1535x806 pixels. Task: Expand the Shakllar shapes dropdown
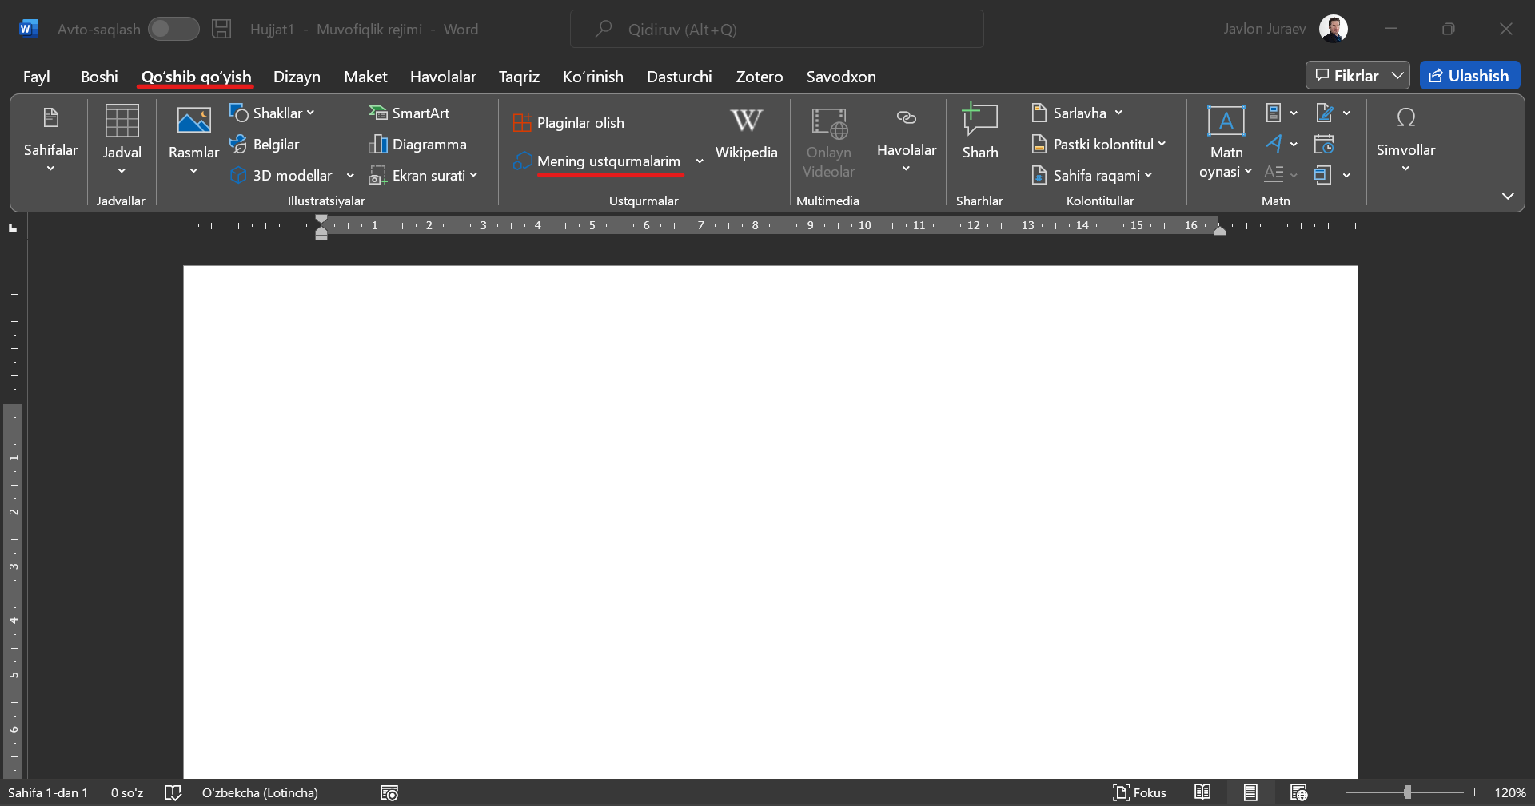273,113
